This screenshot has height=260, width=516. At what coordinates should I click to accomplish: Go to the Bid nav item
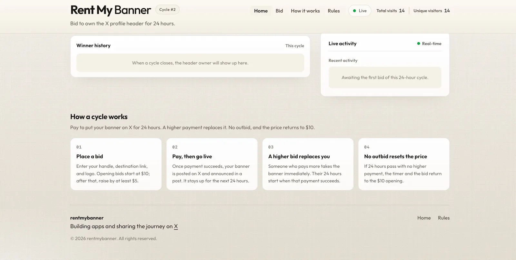pos(279,11)
